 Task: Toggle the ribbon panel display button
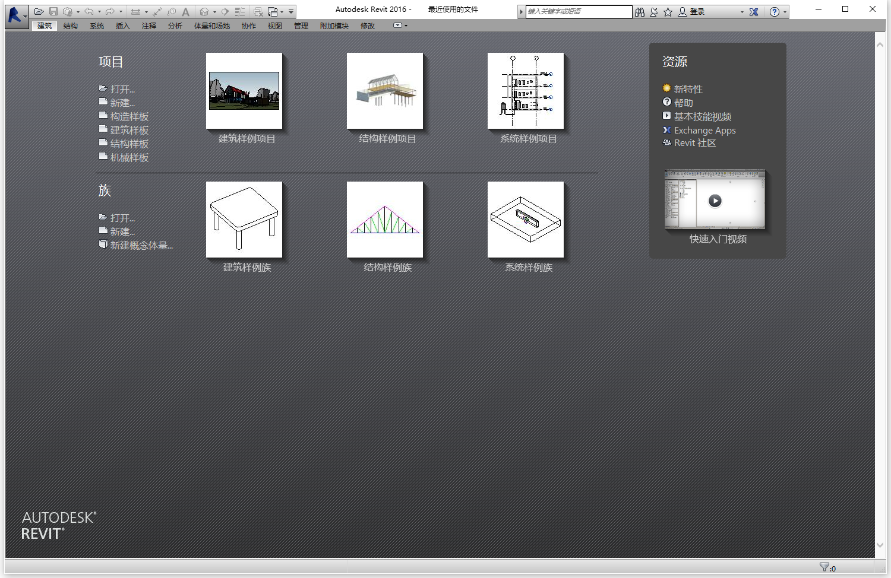398,26
